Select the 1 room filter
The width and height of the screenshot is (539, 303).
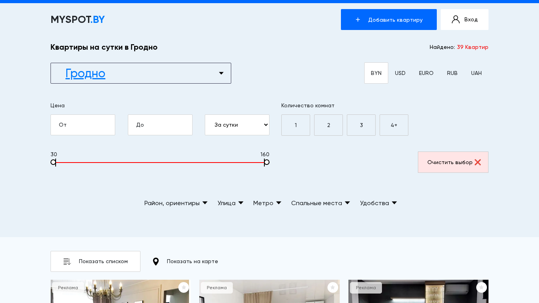point(296,125)
